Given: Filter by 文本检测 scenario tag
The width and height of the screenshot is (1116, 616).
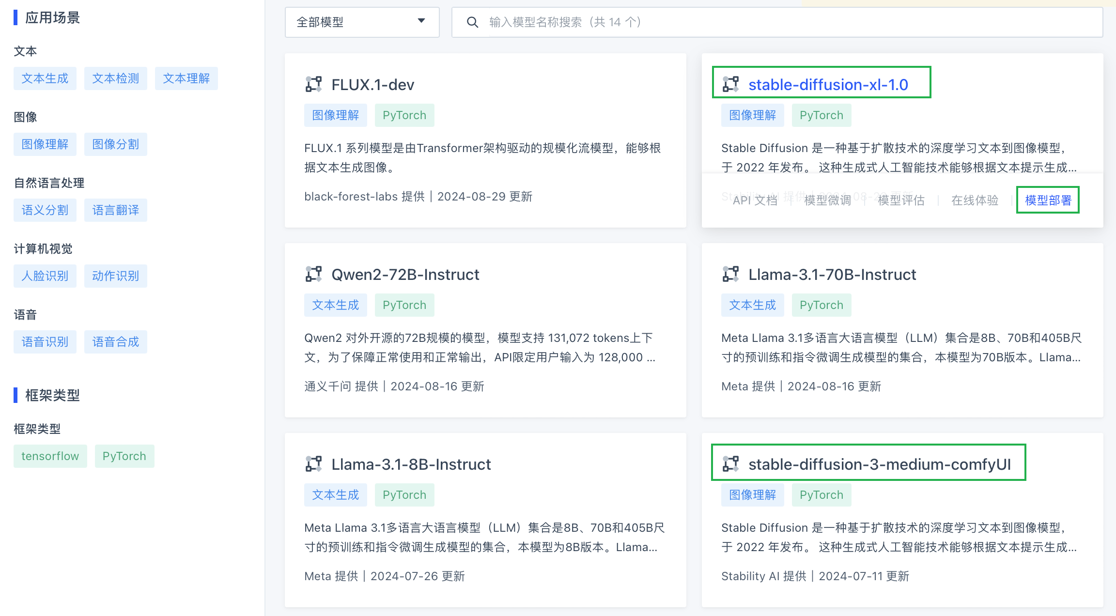Looking at the screenshot, I should coord(116,78).
